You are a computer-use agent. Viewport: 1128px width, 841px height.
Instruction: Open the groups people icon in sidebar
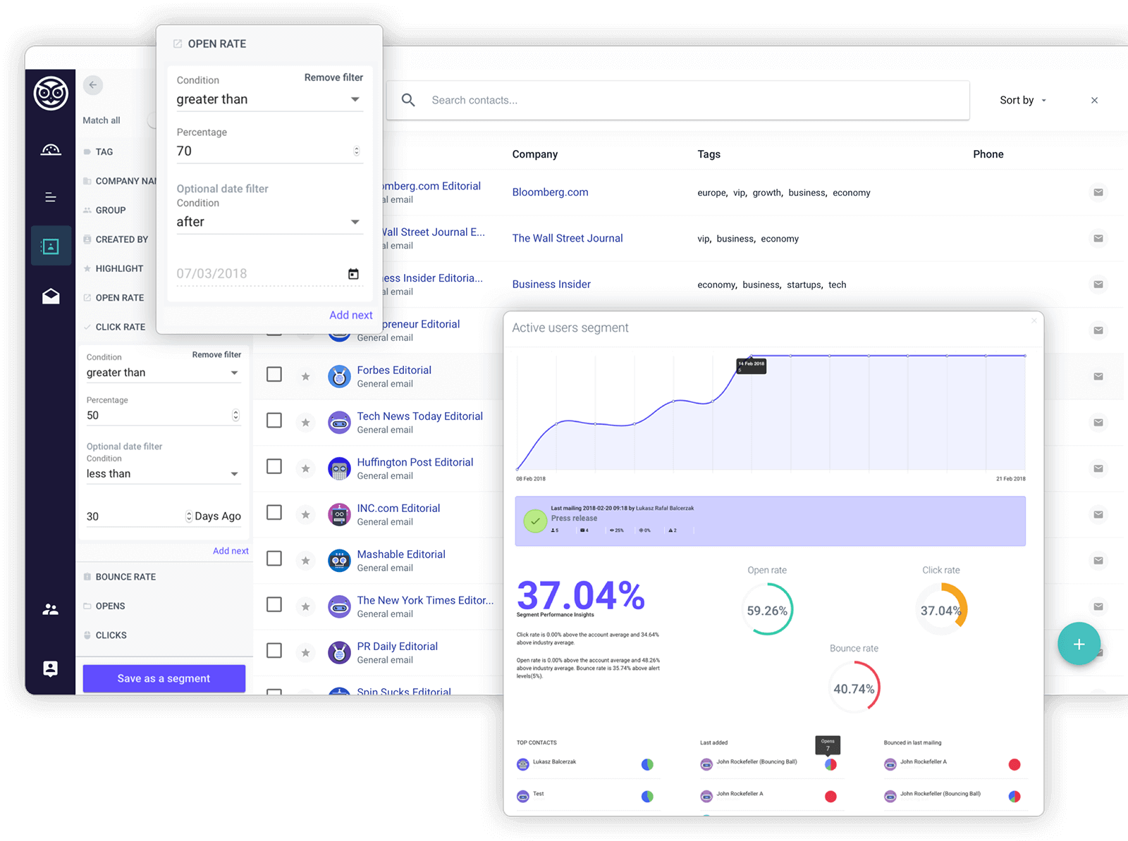(x=51, y=609)
